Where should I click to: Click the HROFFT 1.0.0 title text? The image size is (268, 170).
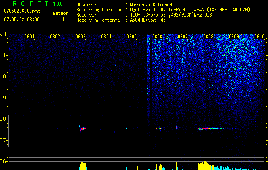(33, 3)
